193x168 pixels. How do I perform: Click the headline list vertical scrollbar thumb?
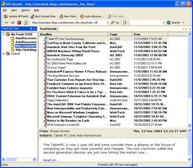190,67
